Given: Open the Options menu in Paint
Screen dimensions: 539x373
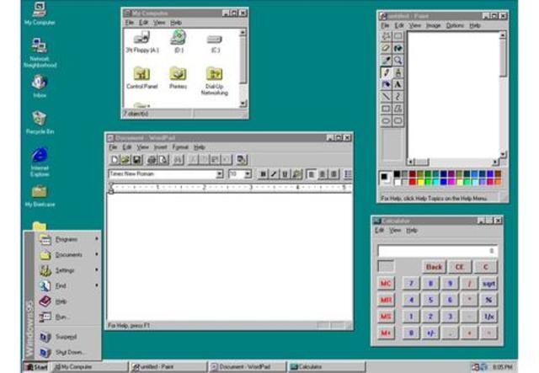Looking at the screenshot, I should [455, 25].
